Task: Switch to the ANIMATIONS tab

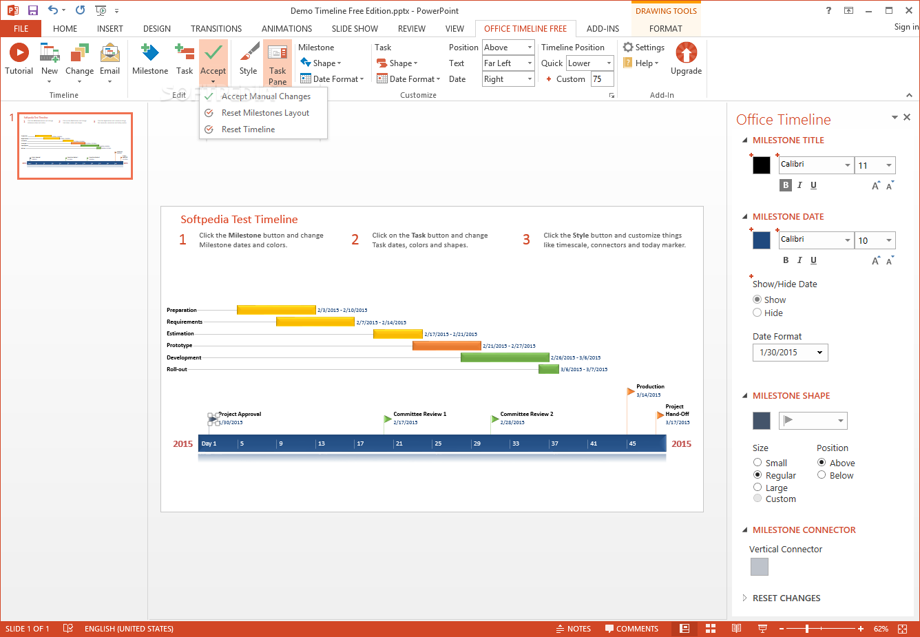Action: 286,29
